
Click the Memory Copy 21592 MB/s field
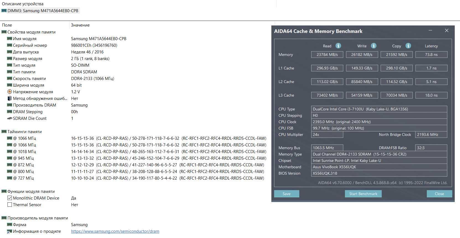[x=397, y=55]
